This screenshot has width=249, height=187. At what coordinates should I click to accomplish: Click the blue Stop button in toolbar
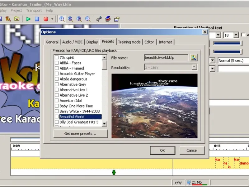[x=37, y=19]
